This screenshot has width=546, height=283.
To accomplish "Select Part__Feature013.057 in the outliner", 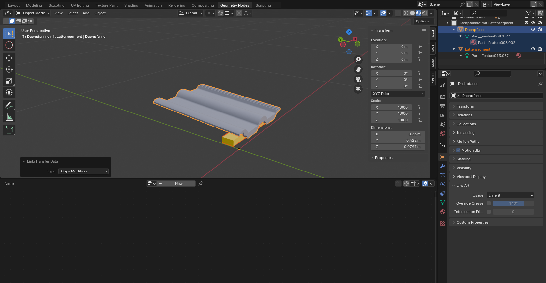I will pos(490,56).
